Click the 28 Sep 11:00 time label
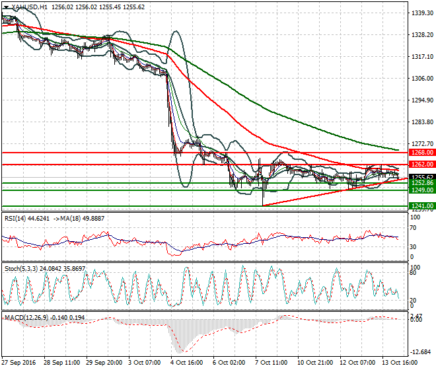The width and height of the screenshot is (436, 370). [x=61, y=363]
